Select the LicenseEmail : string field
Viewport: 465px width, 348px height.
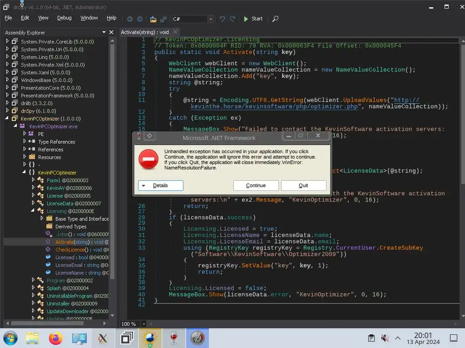pos(82,265)
